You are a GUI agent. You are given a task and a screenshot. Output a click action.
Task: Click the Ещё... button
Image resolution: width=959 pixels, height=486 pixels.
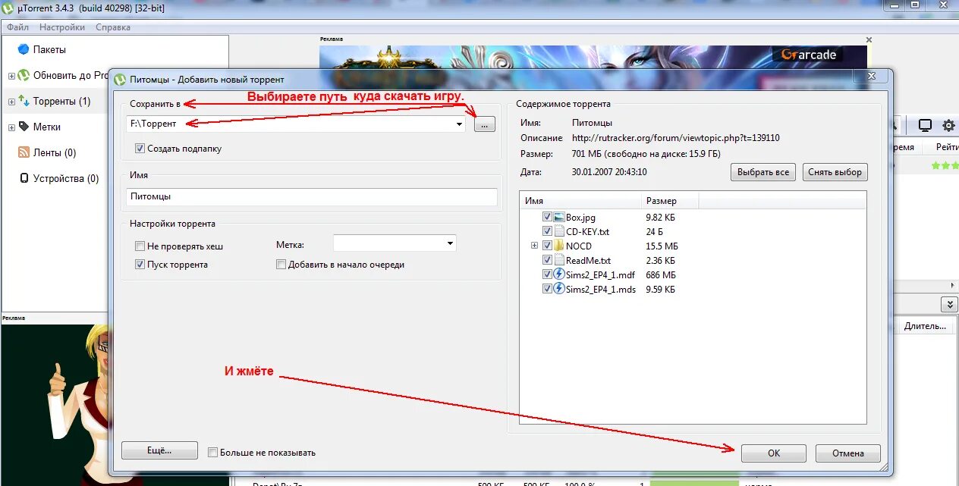click(x=159, y=450)
